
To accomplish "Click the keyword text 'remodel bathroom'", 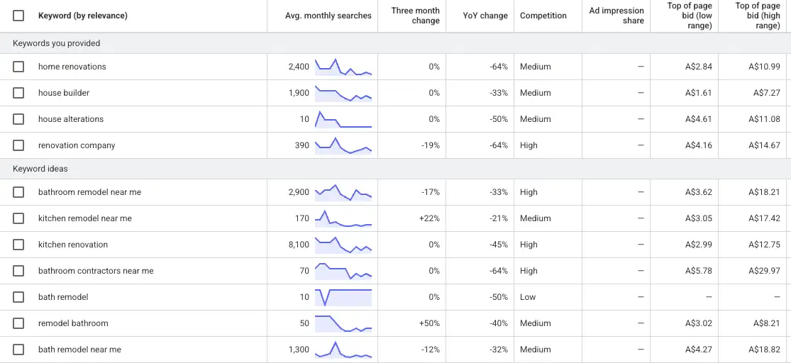I will click(x=73, y=323).
